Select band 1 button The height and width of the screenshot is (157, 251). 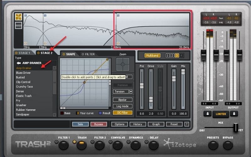coord(168,56)
